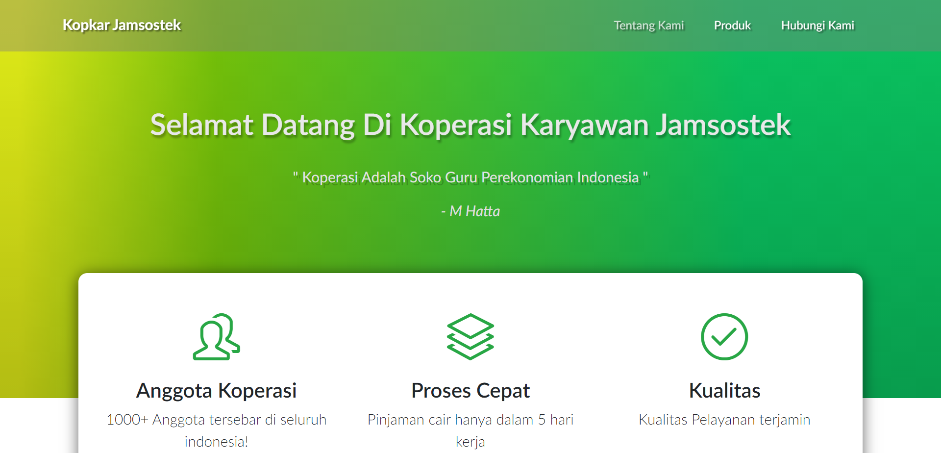Select Hubungi Kami in the navigation bar
This screenshot has height=453, width=941.
pyautogui.click(x=817, y=25)
